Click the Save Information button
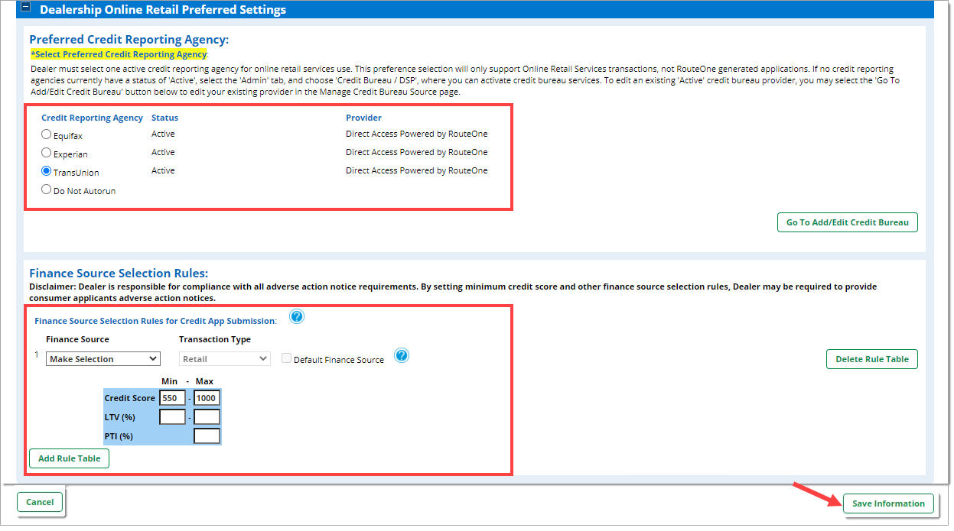Viewport: 954px width, 531px height. [x=888, y=503]
